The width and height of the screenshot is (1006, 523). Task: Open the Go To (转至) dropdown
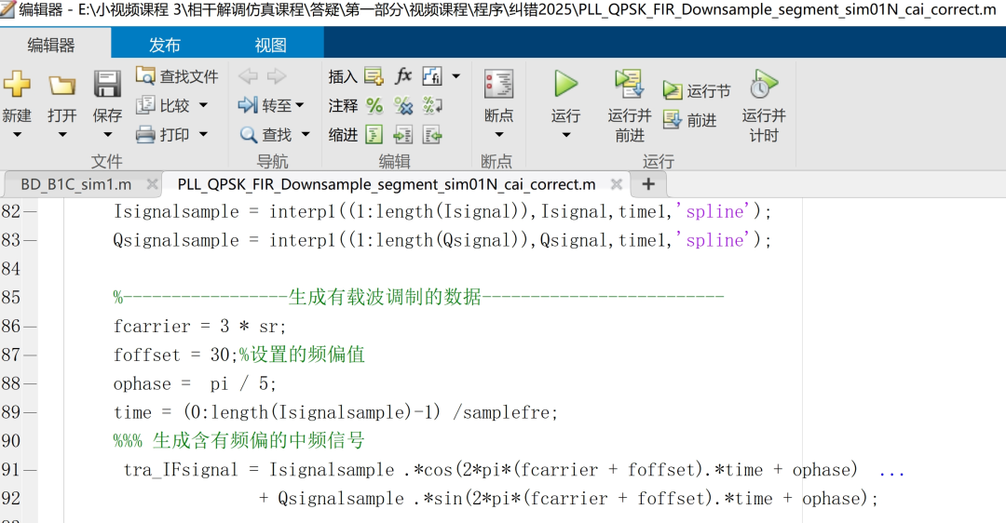coord(300,106)
